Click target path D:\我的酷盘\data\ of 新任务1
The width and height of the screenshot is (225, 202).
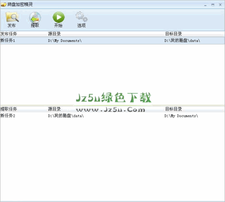[x=182, y=41]
